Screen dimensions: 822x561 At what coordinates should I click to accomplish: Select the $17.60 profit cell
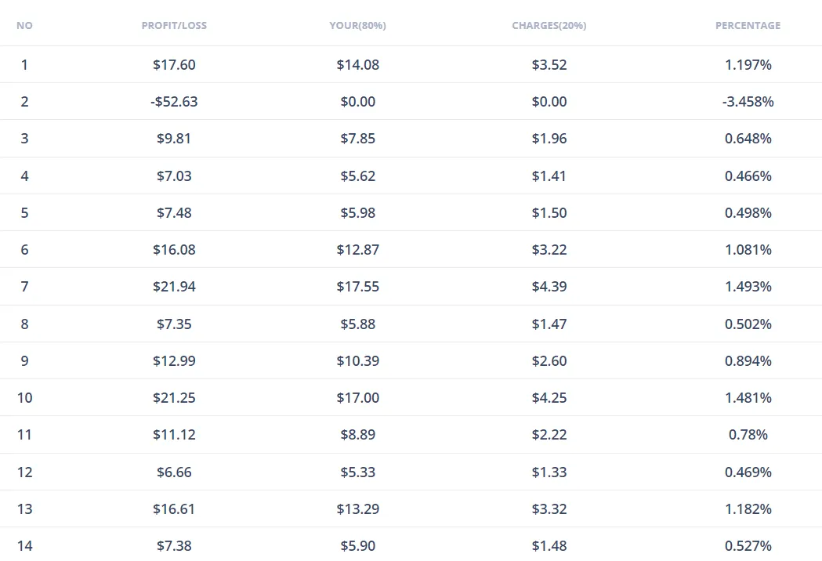click(x=174, y=64)
